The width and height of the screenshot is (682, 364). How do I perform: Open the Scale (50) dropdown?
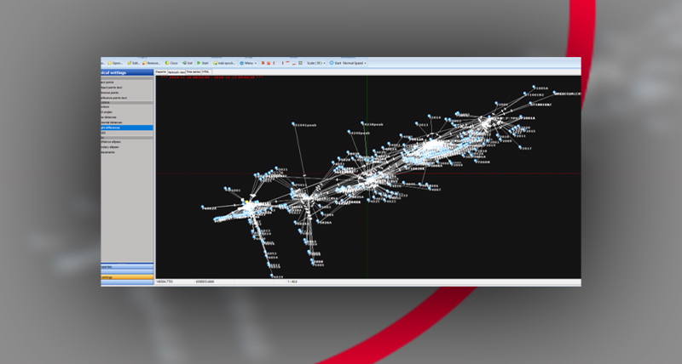click(x=313, y=63)
